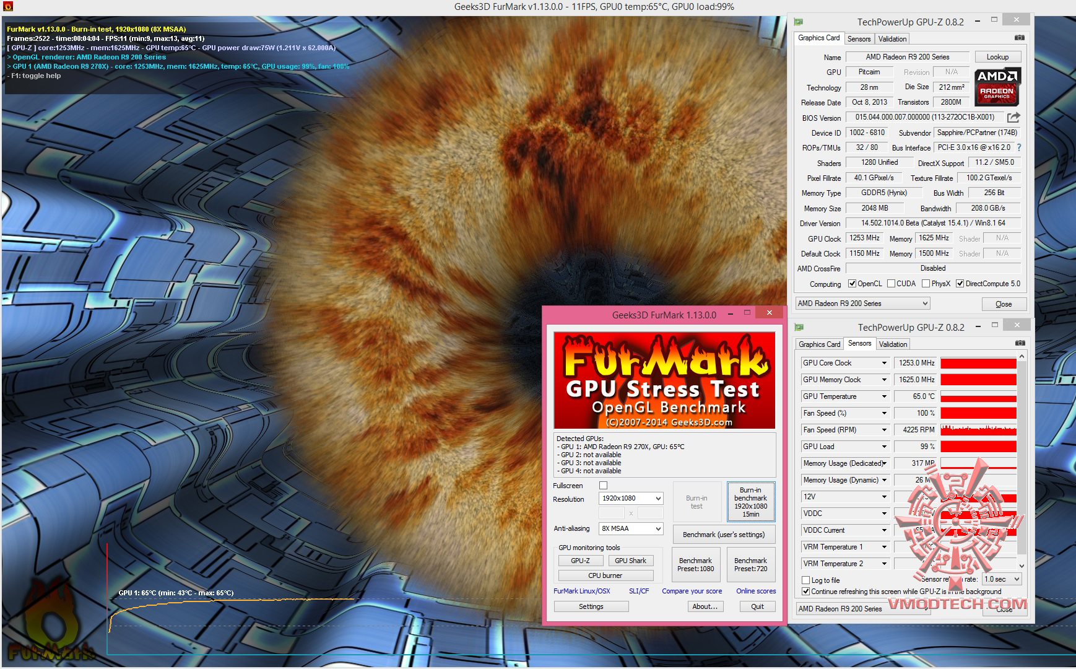Open FurMark Settings
The width and height of the screenshot is (1076, 669).
click(591, 606)
